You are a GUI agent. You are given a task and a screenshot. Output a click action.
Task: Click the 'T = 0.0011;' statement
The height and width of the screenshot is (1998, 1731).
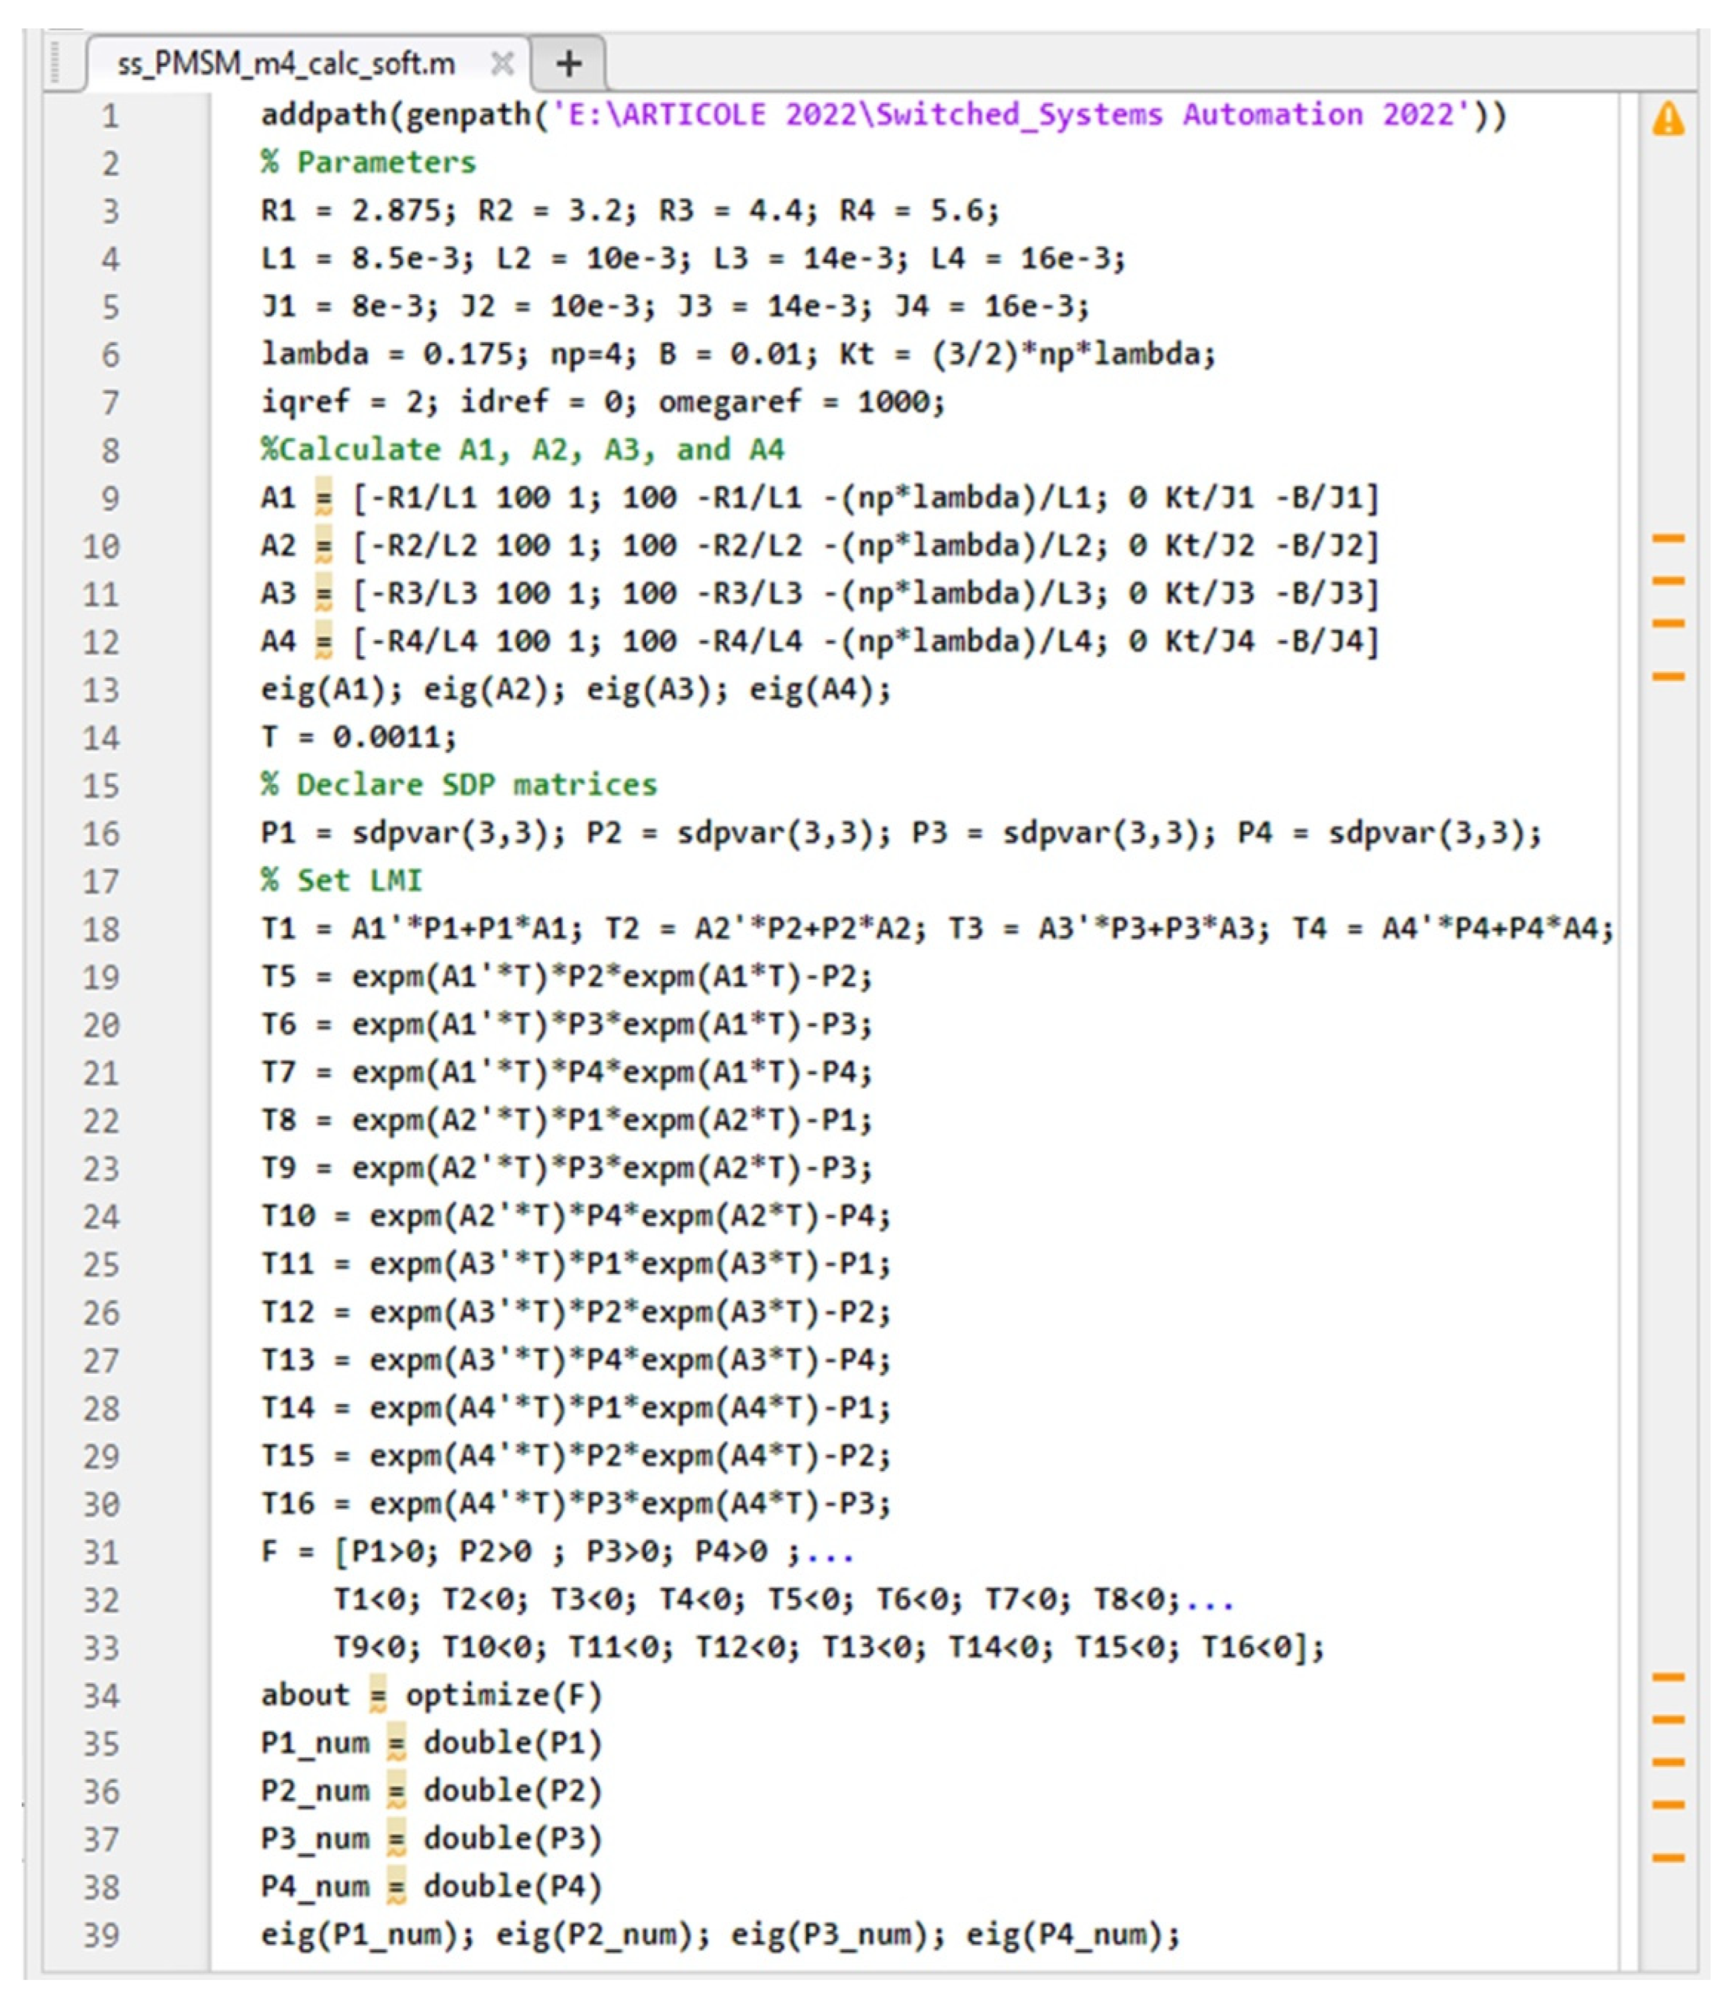tap(358, 737)
